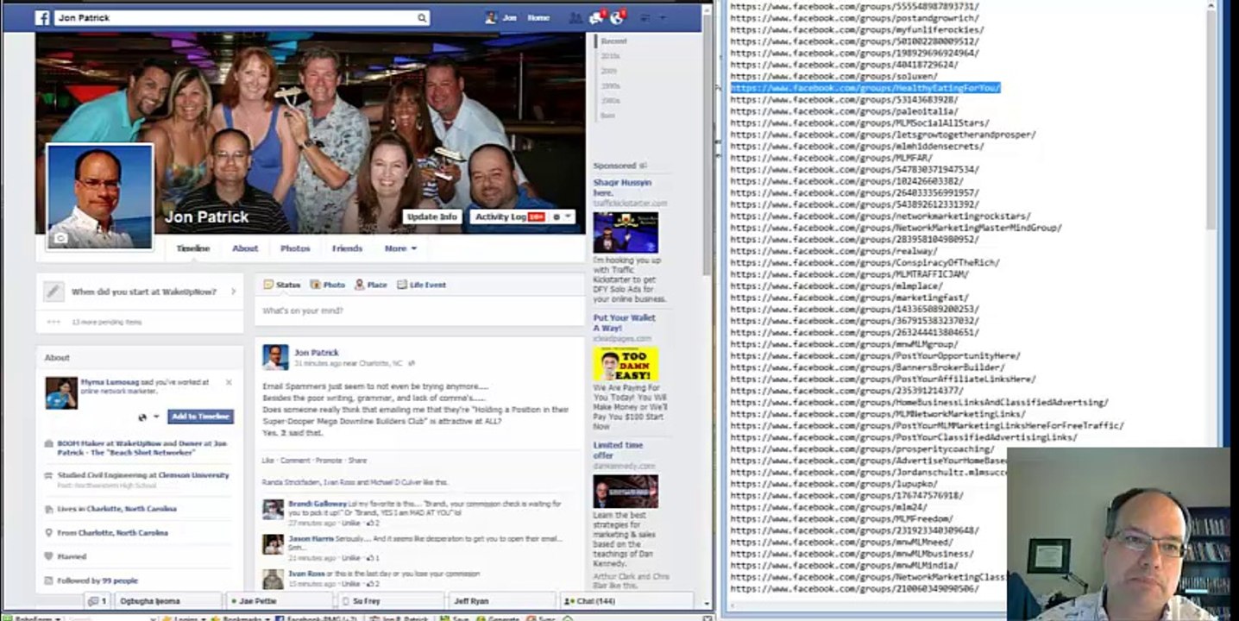
Task: Open the Timeline tab
Action: coord(192,248)
